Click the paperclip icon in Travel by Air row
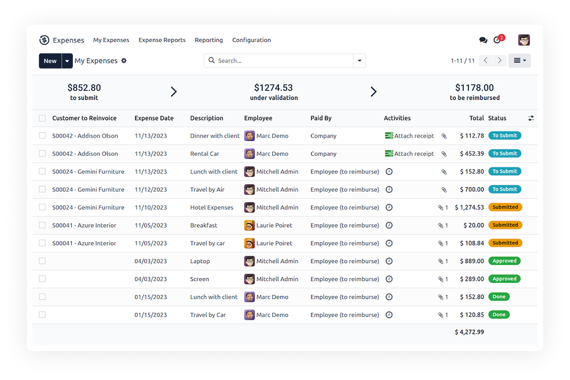 click(x=444, y=189)
